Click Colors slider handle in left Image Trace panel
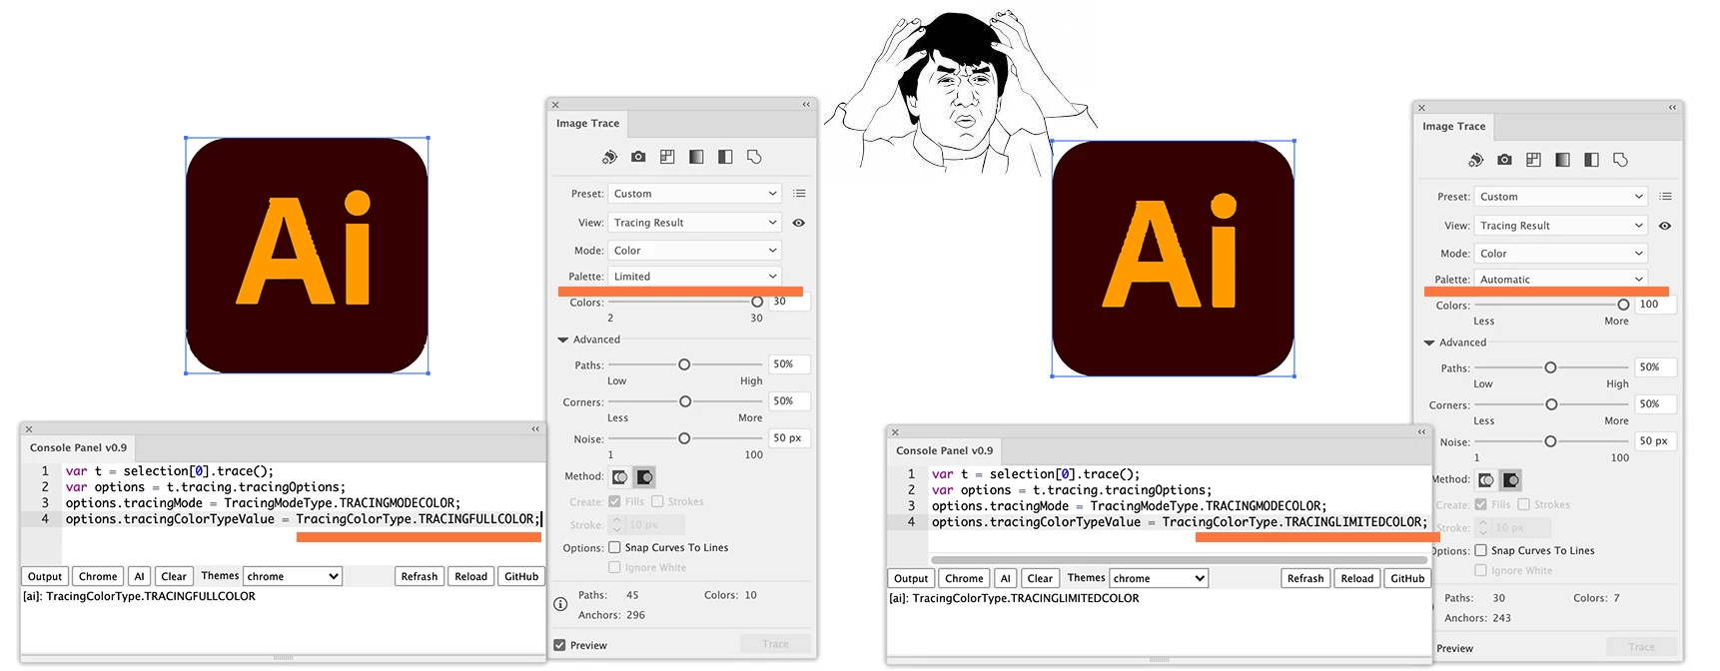The height and width of the screenshot is (671, 1720). pos(757,302)
